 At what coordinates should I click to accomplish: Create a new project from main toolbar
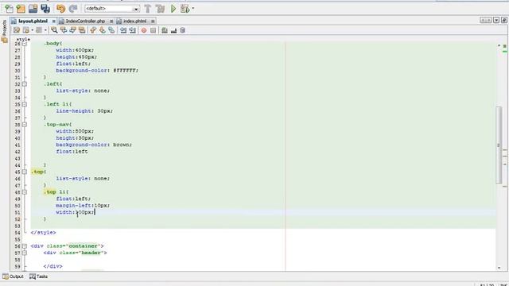click(x=21, y=9)
